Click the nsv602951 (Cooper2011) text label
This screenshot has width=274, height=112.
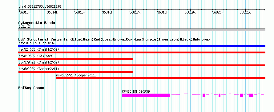76,75
